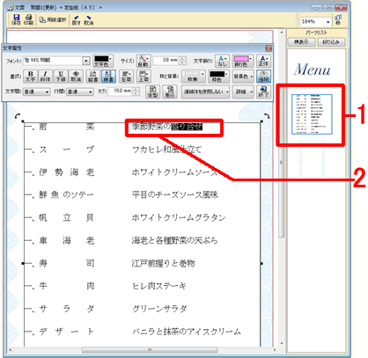This screenshot has height=358, width=368.
Task: Open the pink 飾り色 decoration color picker
Action: (243, 61)
